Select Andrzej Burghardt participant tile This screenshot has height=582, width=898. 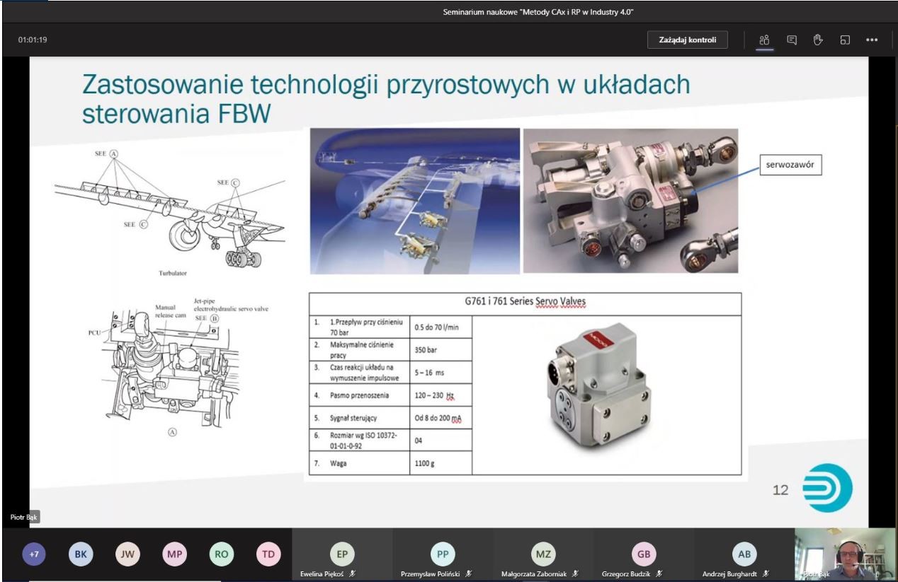pyautogui.click(x=744, y=555)
